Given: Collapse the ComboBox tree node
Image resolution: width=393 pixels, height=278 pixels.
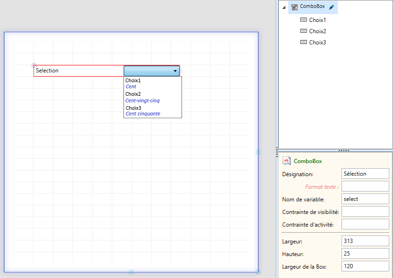Looking at the screenshot, I should 284,7.
